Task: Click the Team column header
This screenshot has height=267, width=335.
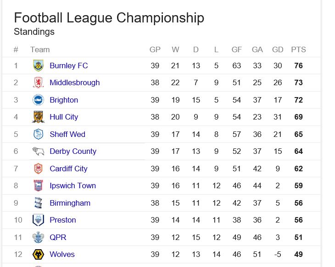Action: pos(40,49)
